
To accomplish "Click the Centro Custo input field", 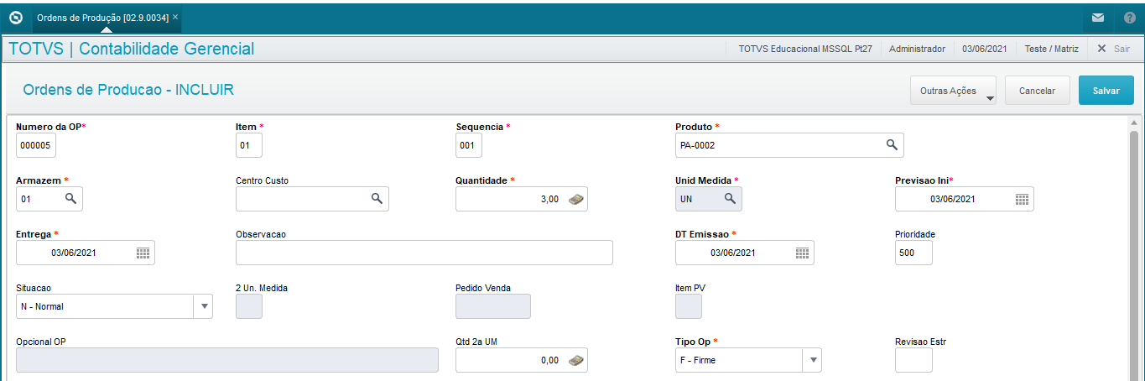I will pyautogui.click(x=312, y=199).
